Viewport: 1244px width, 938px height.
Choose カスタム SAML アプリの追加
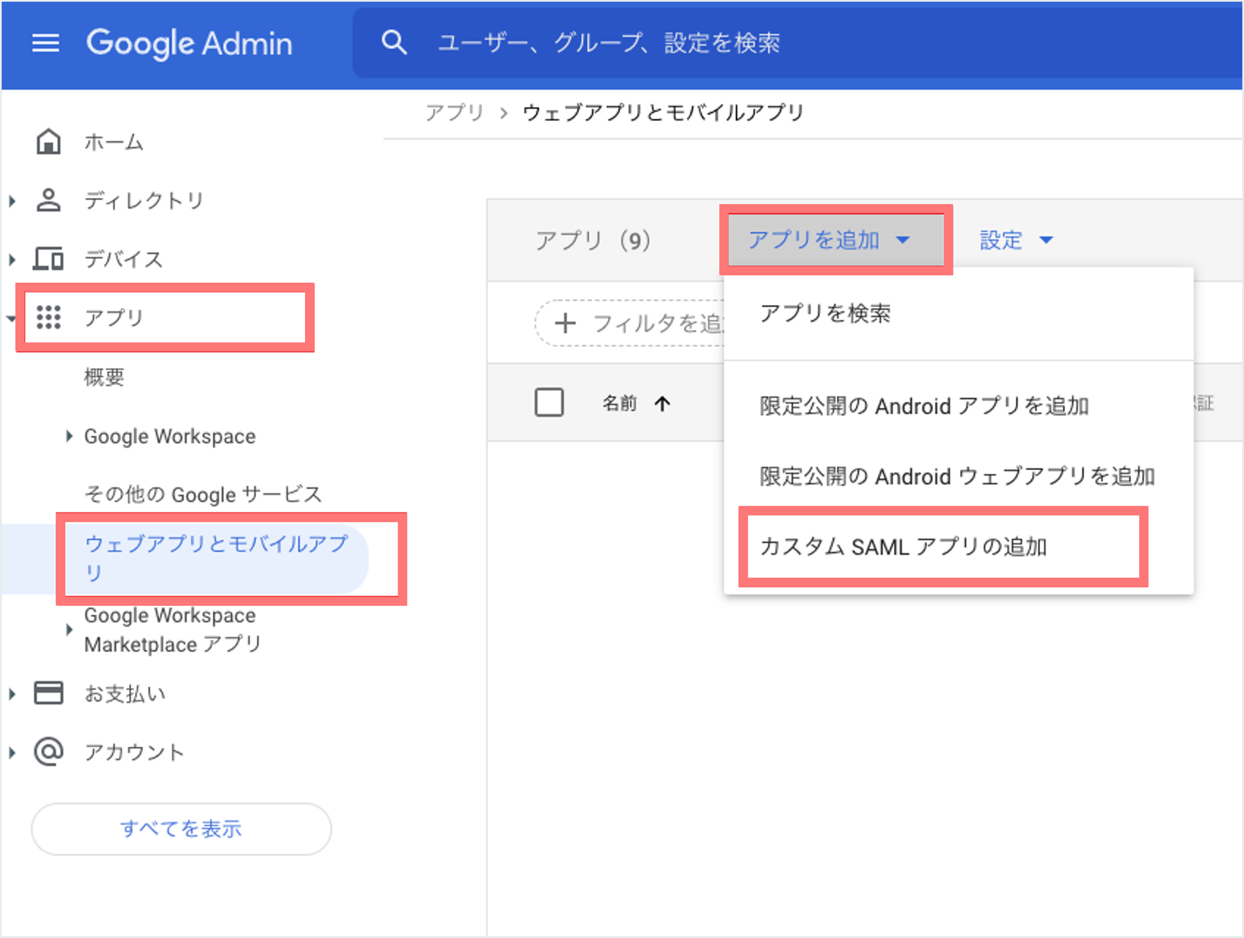958,546
